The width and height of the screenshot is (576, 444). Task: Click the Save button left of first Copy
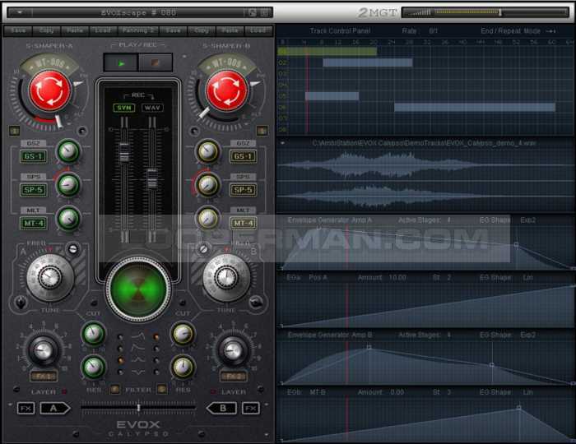point(18,30)
